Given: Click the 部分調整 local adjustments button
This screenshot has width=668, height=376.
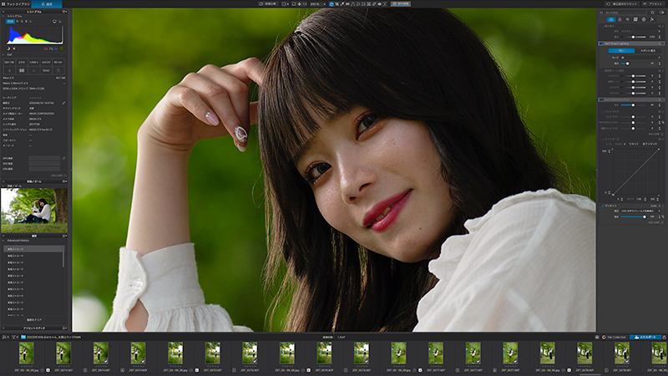Looking at the screenshot, I should pyautogui.click(x=401, y=4).
